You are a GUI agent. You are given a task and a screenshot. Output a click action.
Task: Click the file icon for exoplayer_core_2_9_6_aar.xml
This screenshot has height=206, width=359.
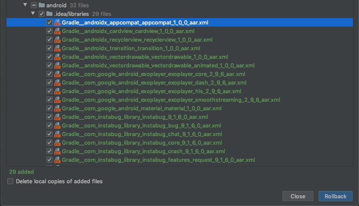pyautogui.click(x=57, y=74)
